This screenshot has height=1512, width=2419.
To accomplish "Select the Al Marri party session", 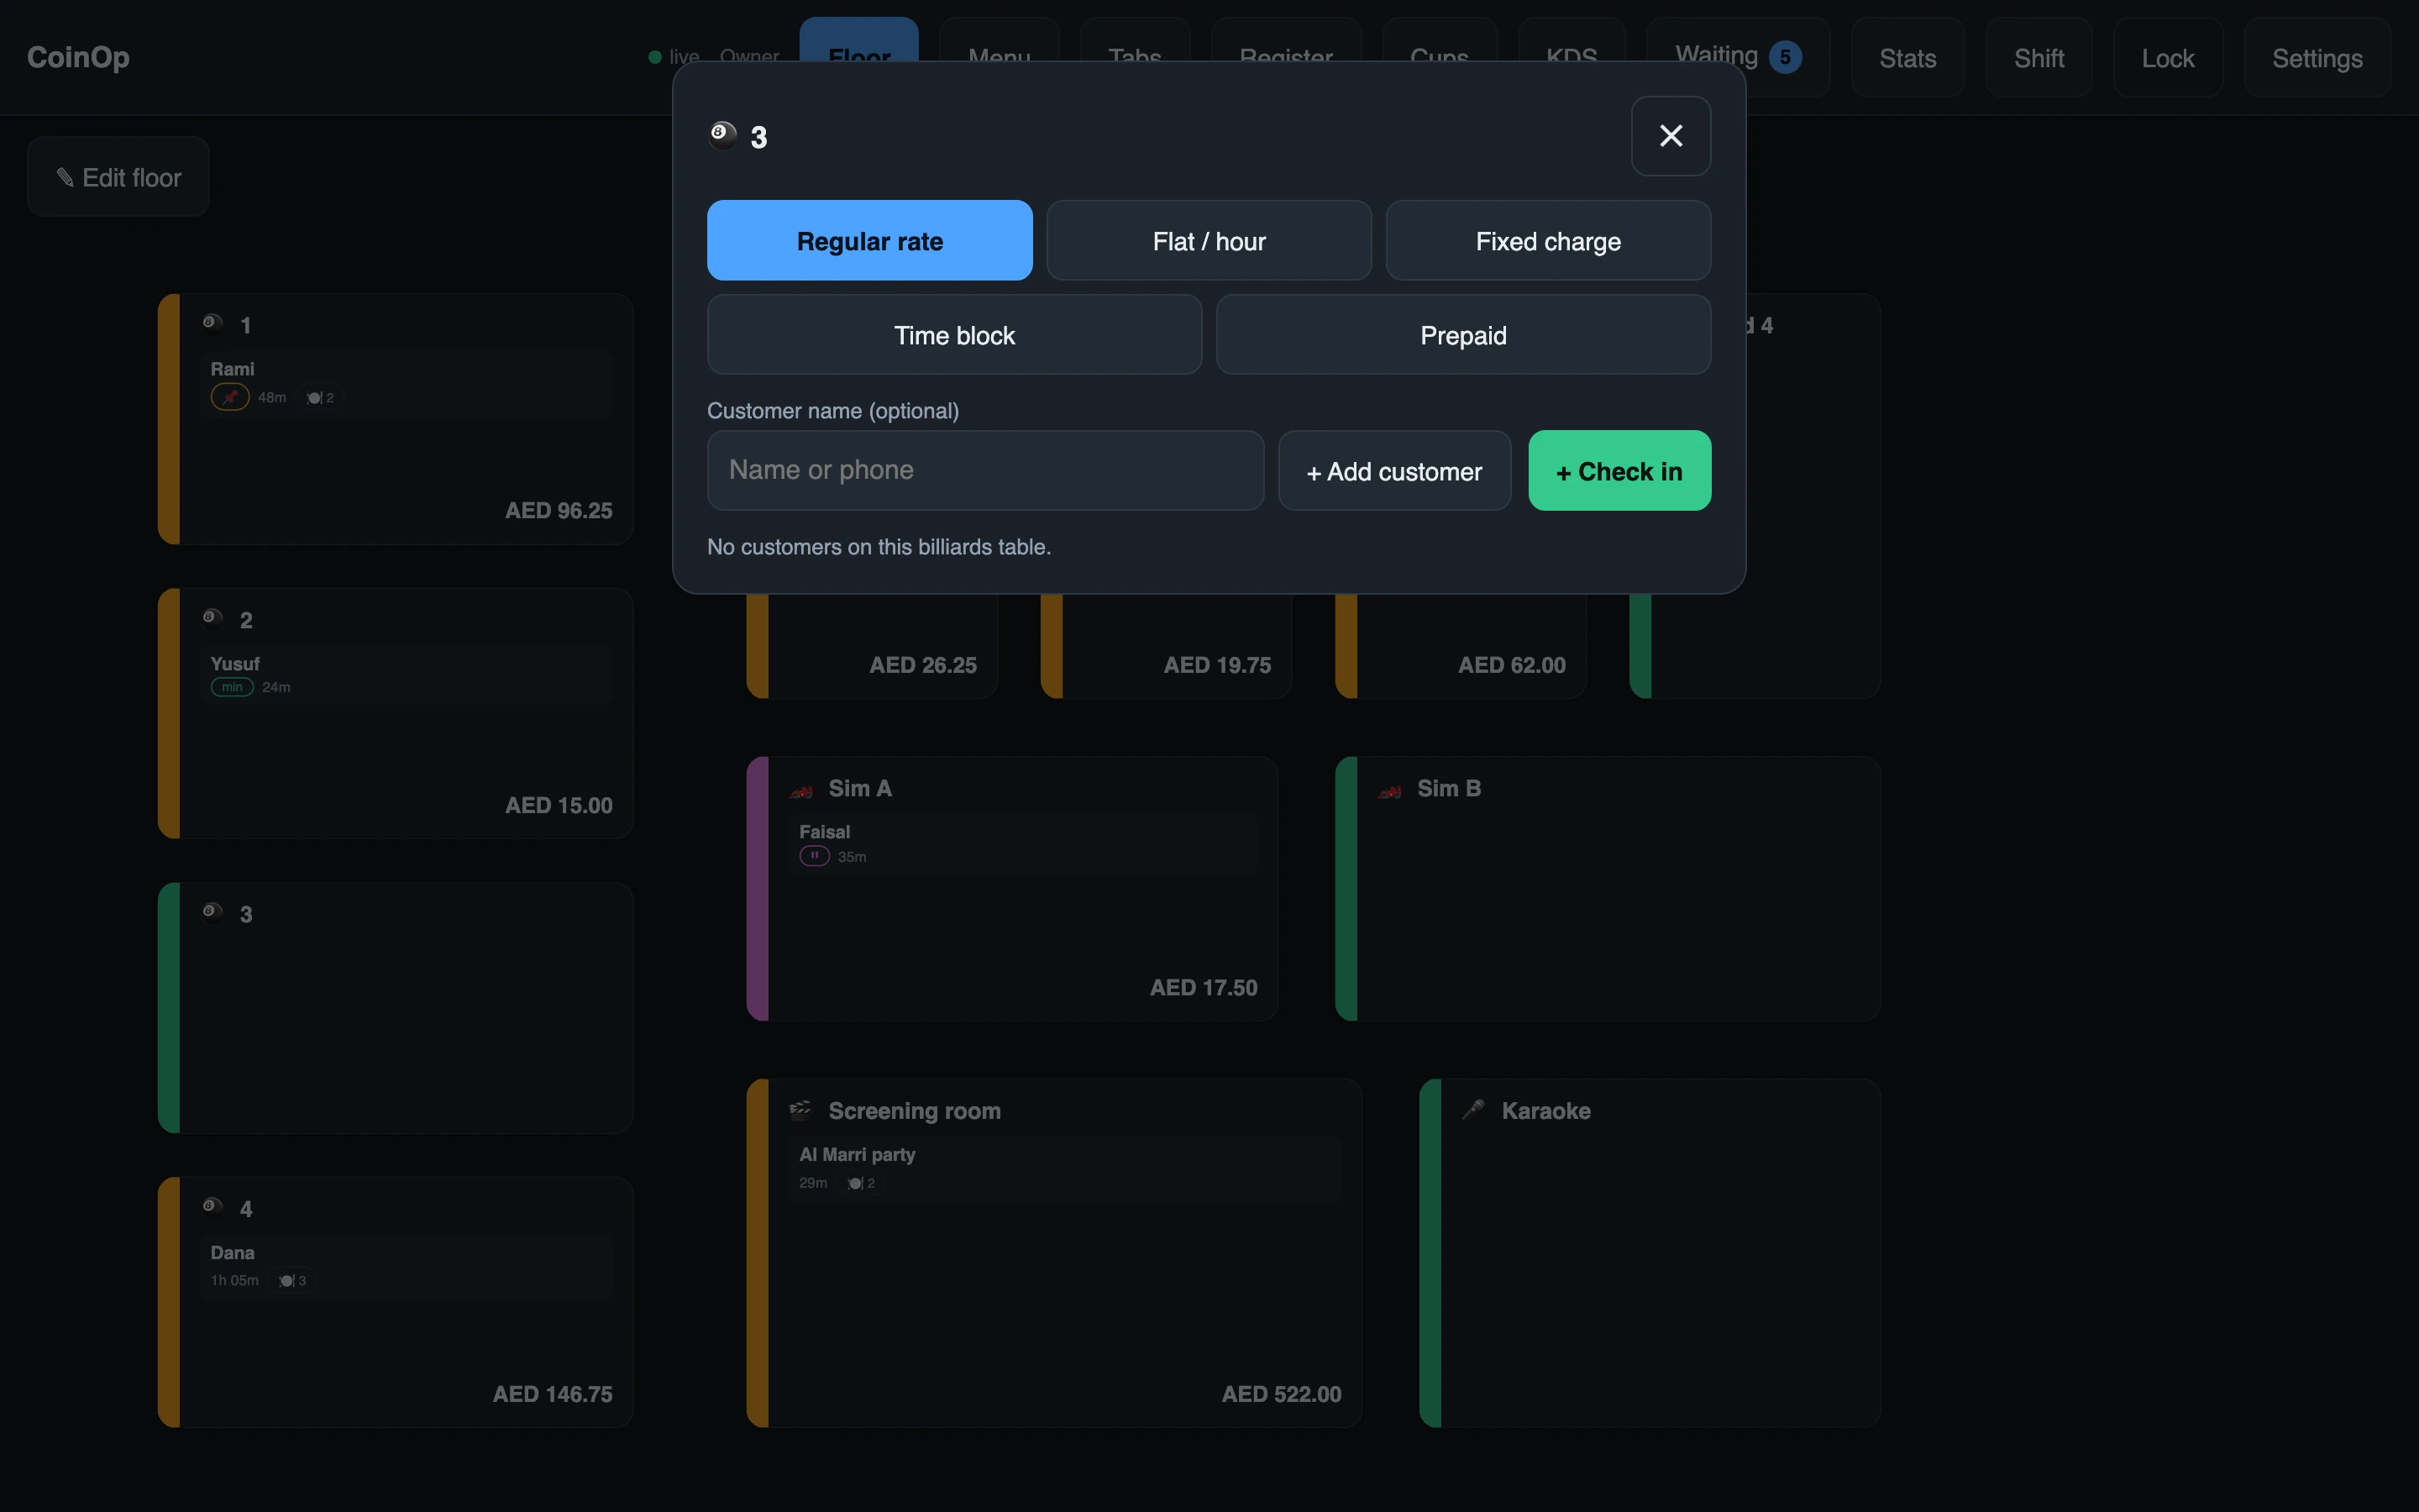I will tap(1064, 1169).
